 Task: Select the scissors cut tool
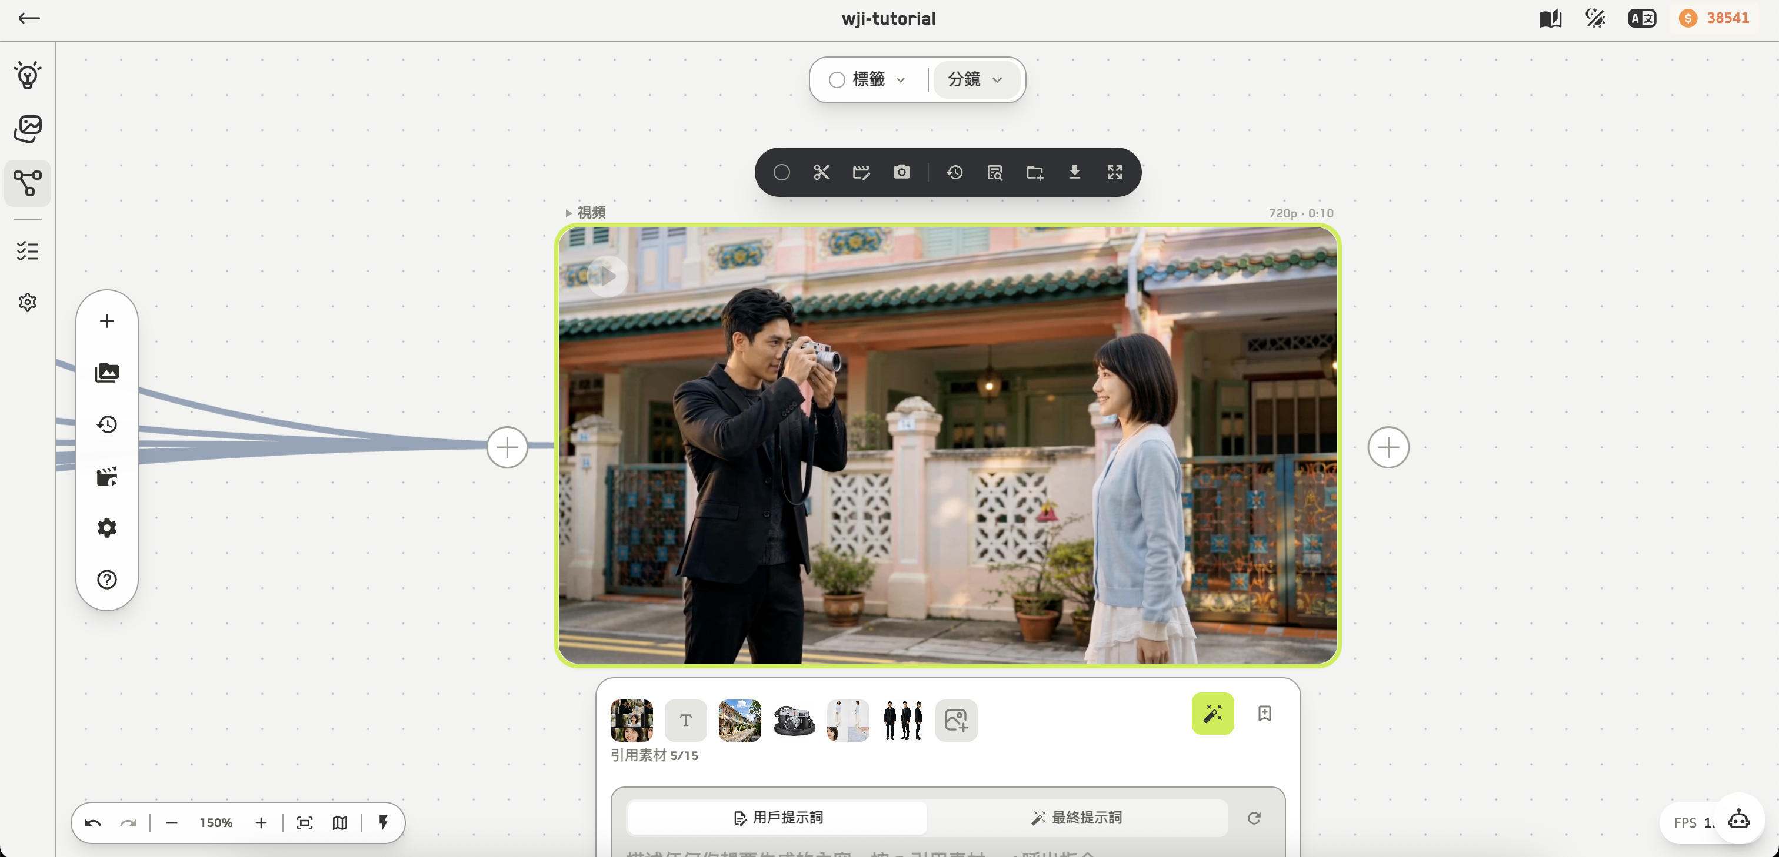coord(821,172)
